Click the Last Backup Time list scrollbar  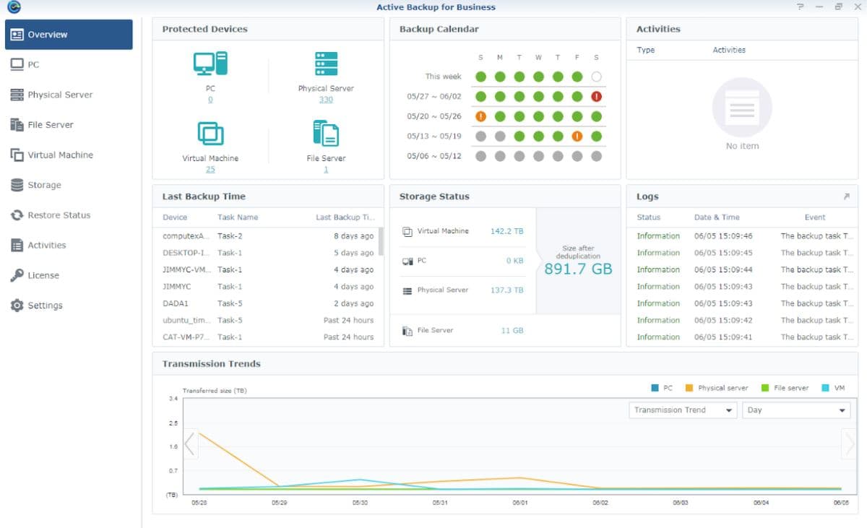381,242
